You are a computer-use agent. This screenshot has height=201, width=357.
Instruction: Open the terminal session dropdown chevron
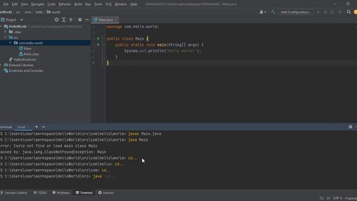(x=44, y=127)
